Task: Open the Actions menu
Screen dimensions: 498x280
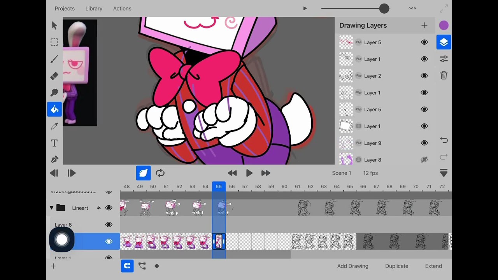Action: coord(122,8)
